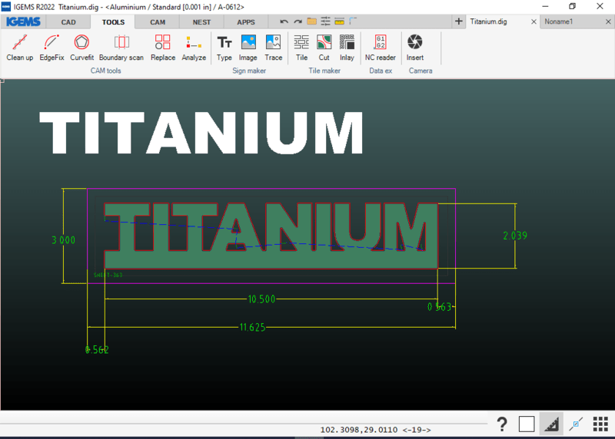Screen dimensions: 615x439
Task: Open the Replace tool
Action: (x=162, y=48)
